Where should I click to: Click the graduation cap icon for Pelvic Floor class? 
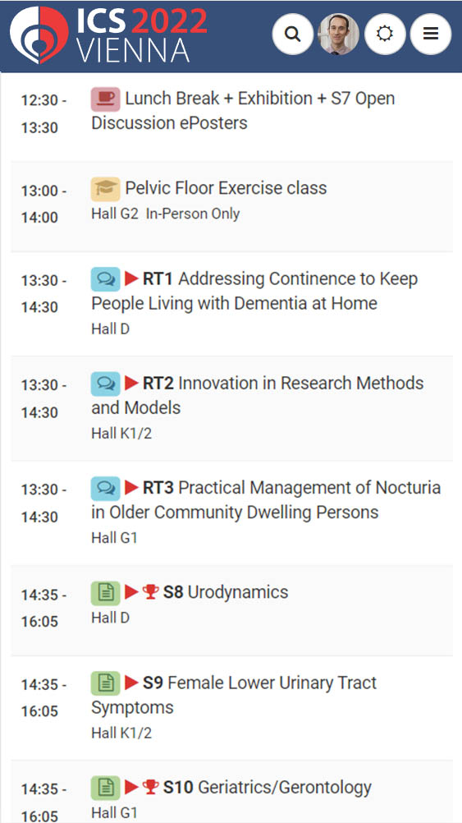(105, 189)
